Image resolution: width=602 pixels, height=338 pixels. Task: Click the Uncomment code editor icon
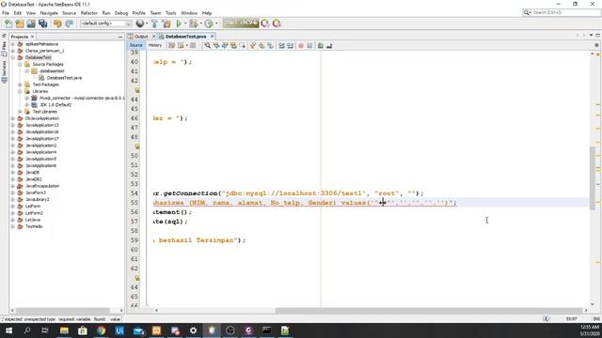click(329, 46)
